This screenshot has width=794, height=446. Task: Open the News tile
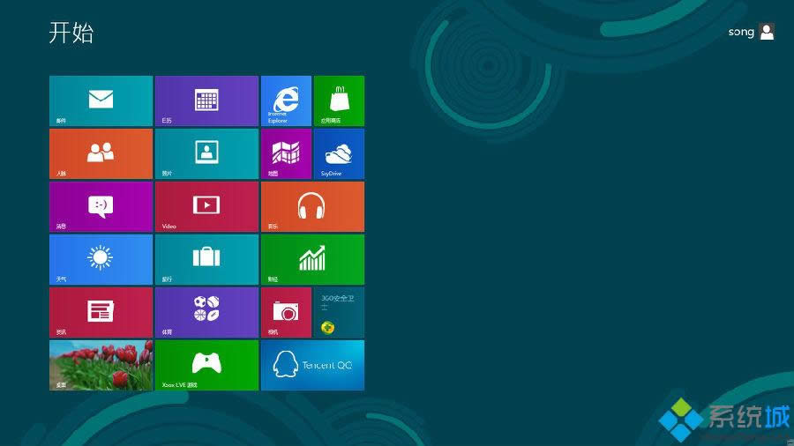pyautogui.click(x=101, y=312)
